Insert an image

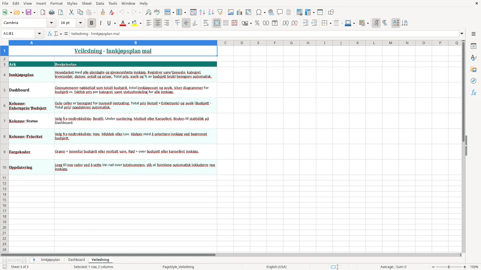point(231,12)
